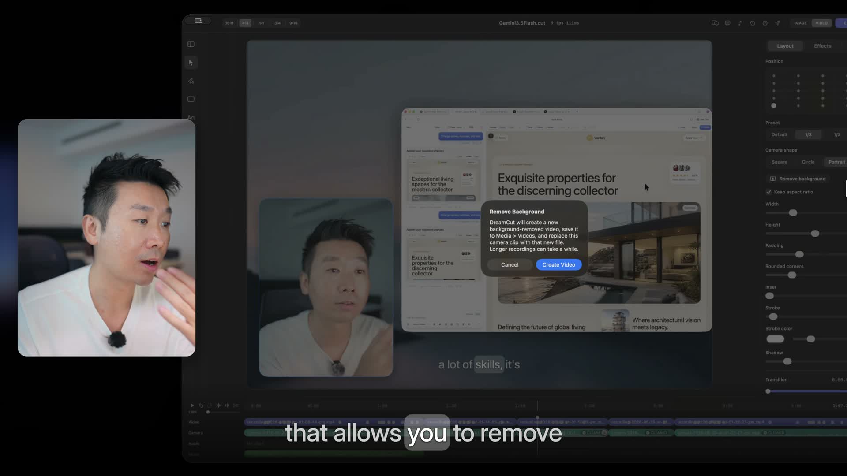Click Cancel in Remove Background dialog
847x476 pixels.
point(510,265)
